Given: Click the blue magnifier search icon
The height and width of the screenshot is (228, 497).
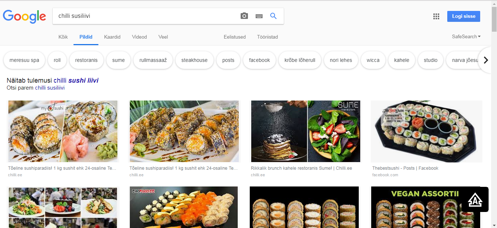Looking at the screenshot, I should [273, 16].
